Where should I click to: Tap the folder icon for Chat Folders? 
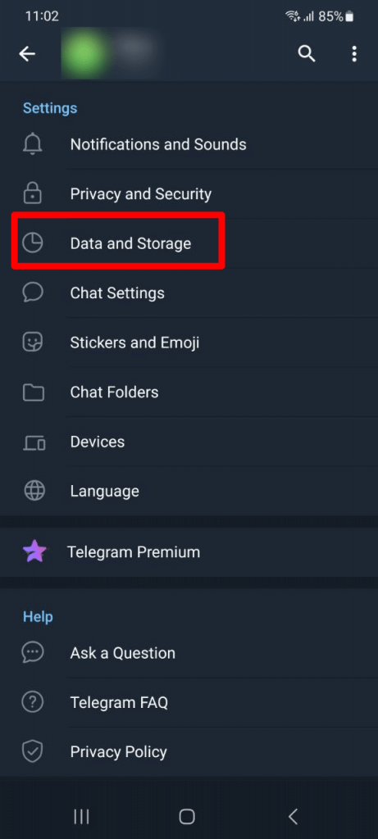coord(33,392)
